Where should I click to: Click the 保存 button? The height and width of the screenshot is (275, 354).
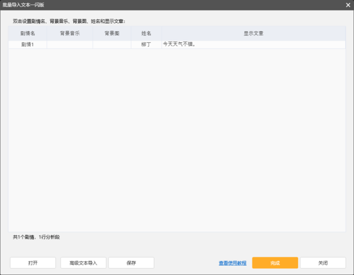click(131, 263)
